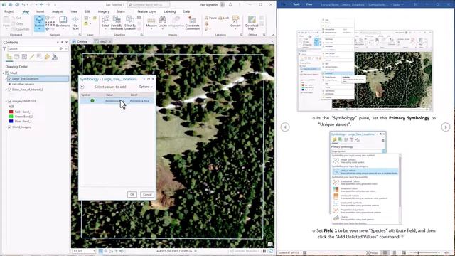The height and width of the screenshot is (256, 455).
Task: Click the Pause labeling icon
Action: point(210,18)
